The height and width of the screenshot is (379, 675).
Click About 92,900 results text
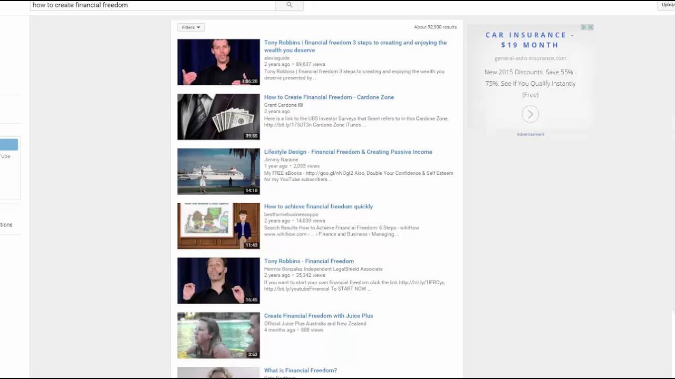(x=435, y=27)
